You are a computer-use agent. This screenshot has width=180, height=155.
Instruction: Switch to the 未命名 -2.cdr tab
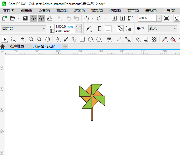(x=47, y=47)
